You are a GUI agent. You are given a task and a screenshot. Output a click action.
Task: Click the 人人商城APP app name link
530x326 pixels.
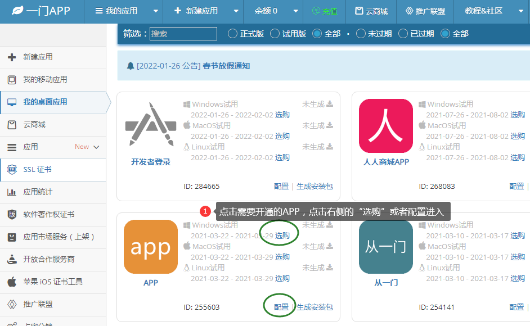[386, 162]
